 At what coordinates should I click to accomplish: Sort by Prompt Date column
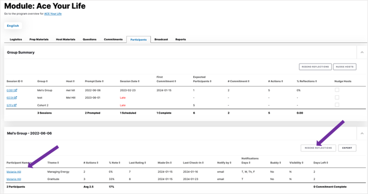pos(103,81)
